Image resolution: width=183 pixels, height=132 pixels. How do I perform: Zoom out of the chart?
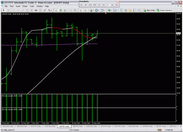tap(75, 10)
